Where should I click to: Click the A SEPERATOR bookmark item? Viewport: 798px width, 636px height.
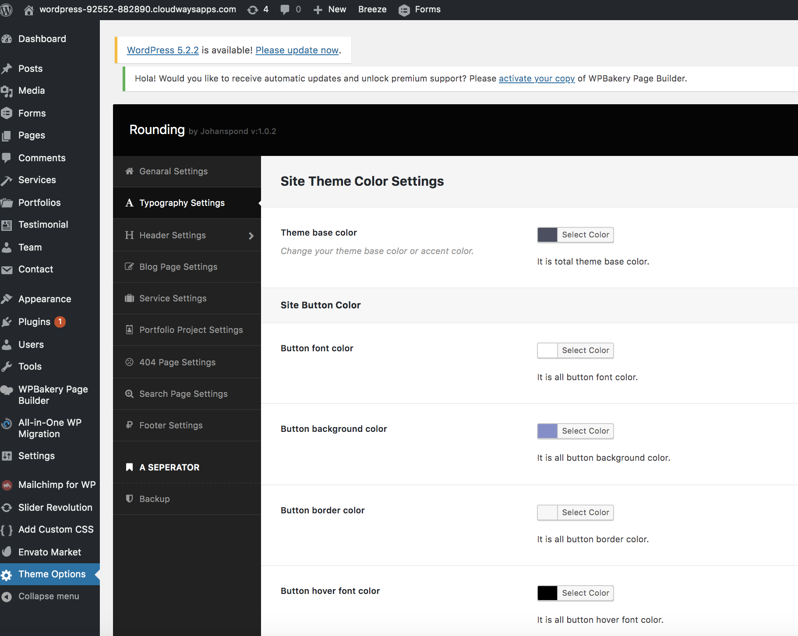click(x=187, y=467)
